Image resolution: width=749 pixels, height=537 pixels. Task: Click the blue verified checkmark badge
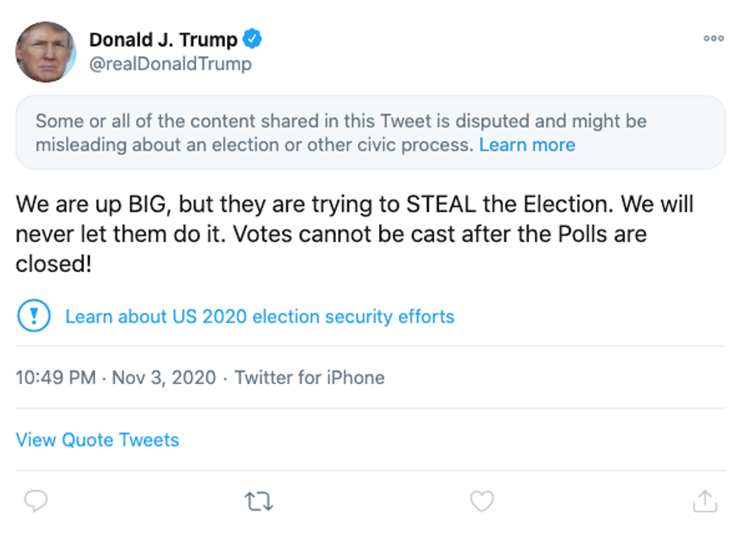[253, 38]
